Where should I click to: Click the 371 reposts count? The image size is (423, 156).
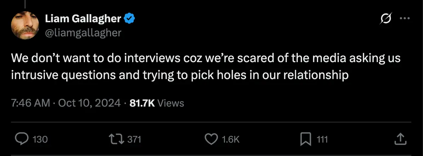[x=134, y=139]
